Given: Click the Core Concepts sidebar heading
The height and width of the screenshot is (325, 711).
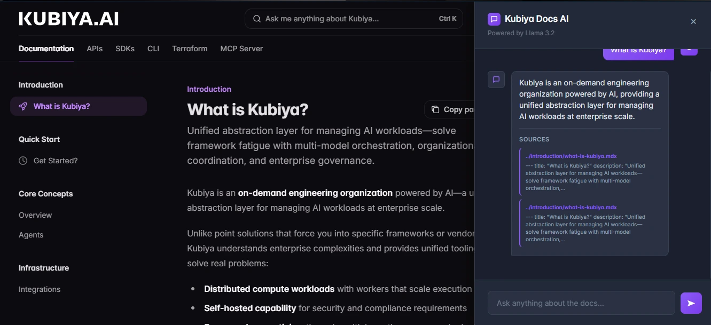Looking at the screenshot, I should 45,194.
